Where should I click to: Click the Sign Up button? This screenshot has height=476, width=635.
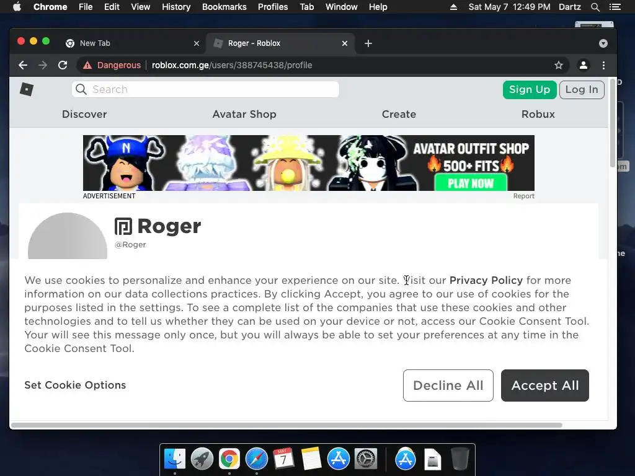(x=530, y=89)
